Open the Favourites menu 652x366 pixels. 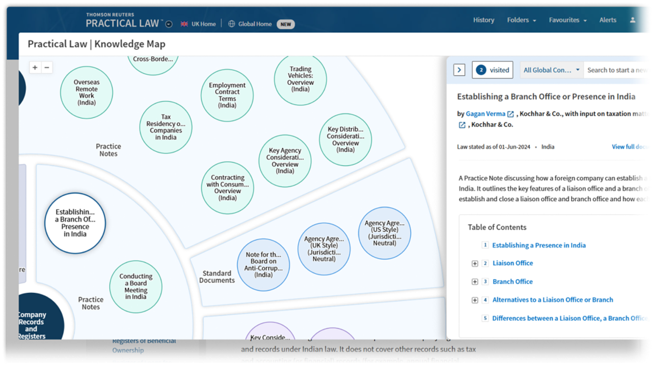(567, 20)
